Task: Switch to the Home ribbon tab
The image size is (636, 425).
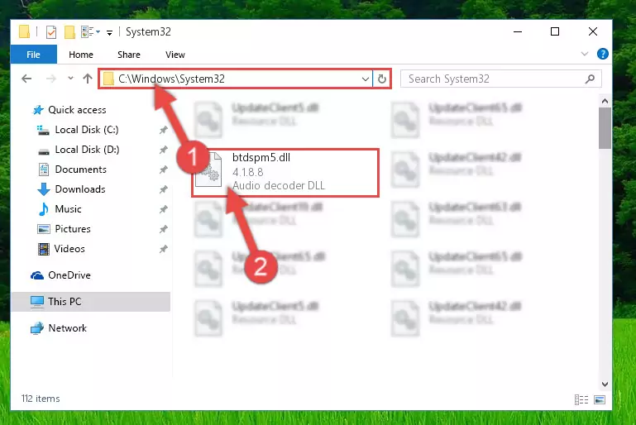Action: 81,55
